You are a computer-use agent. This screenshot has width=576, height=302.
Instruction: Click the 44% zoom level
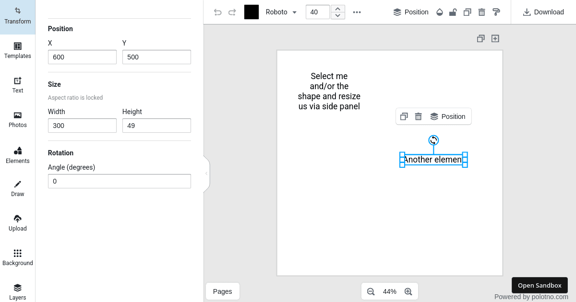click(390, 291)
